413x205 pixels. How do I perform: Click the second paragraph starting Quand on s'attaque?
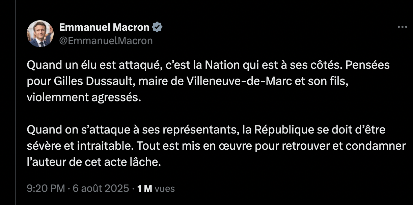click(216, 146)
